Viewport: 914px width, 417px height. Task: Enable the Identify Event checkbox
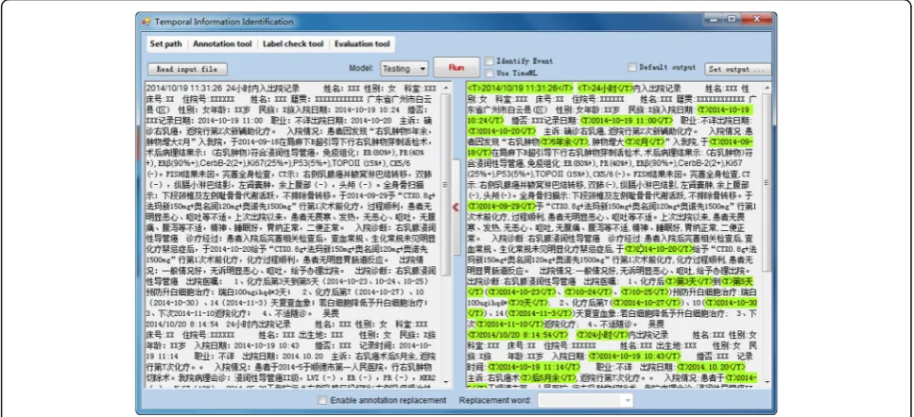pyautogui.click(x=489, y=61)
